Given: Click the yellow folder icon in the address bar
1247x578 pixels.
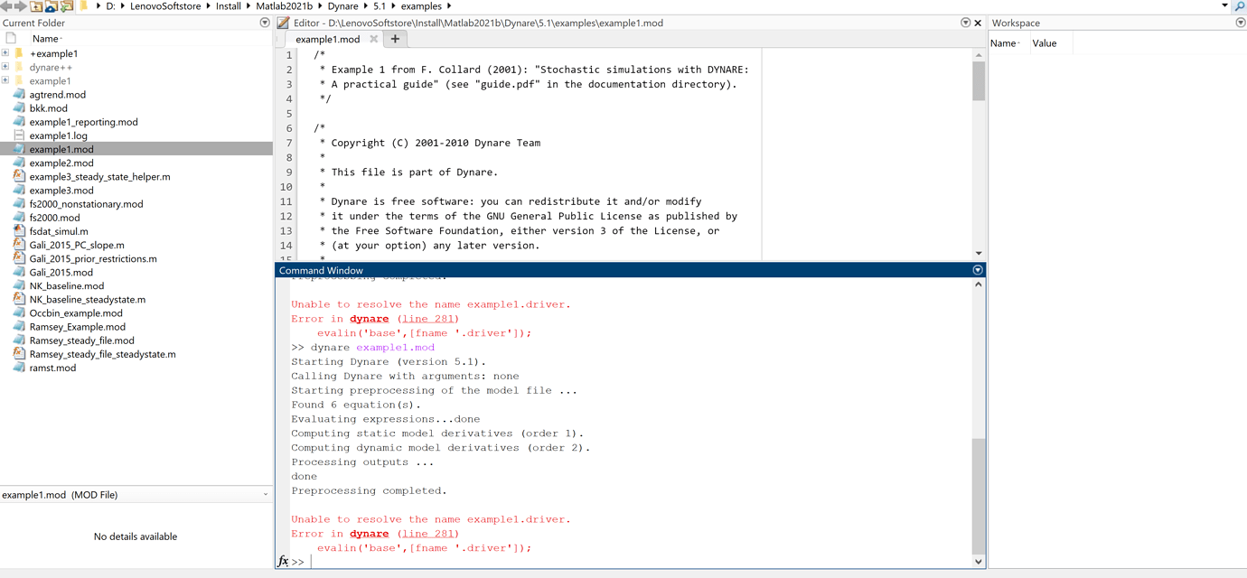Looking at the screenshot, I should point(83,6).
